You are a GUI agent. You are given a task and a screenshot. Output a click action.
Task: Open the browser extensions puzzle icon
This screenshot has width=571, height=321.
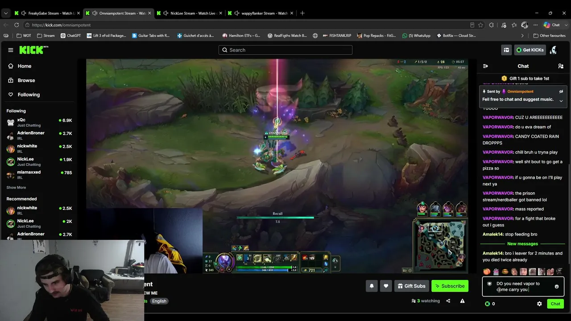(x=492, y=25)
